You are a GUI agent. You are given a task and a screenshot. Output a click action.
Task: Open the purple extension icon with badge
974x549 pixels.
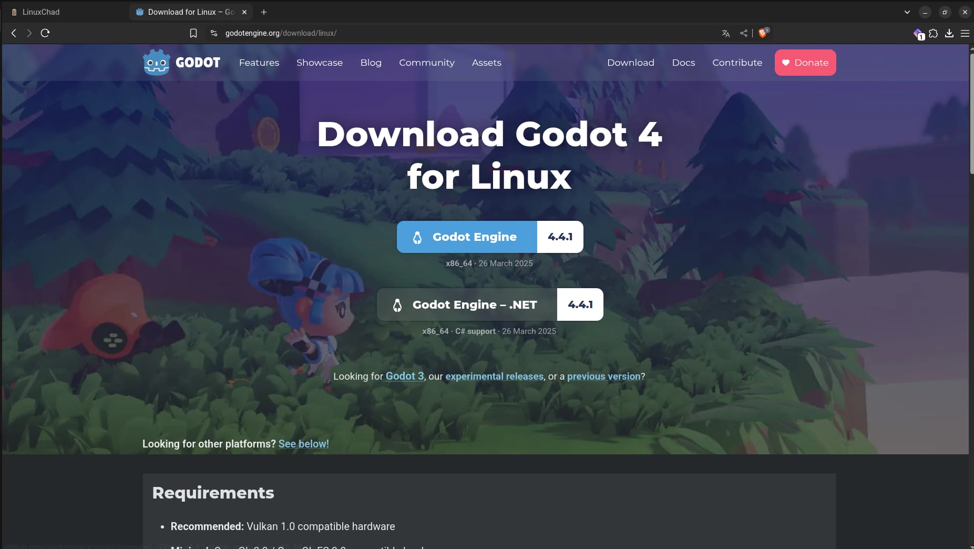(918, 34)
